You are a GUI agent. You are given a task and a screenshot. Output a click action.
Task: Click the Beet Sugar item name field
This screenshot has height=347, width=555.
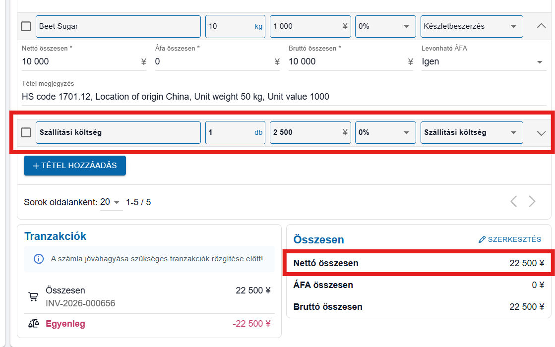click(x=118, y=26)
